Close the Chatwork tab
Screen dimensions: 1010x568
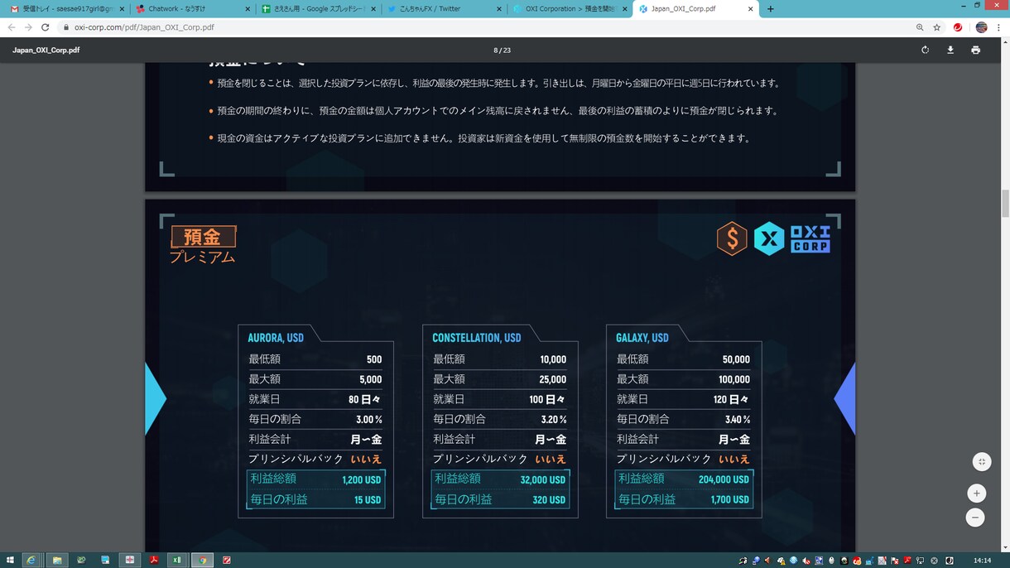tap(247, 9)
